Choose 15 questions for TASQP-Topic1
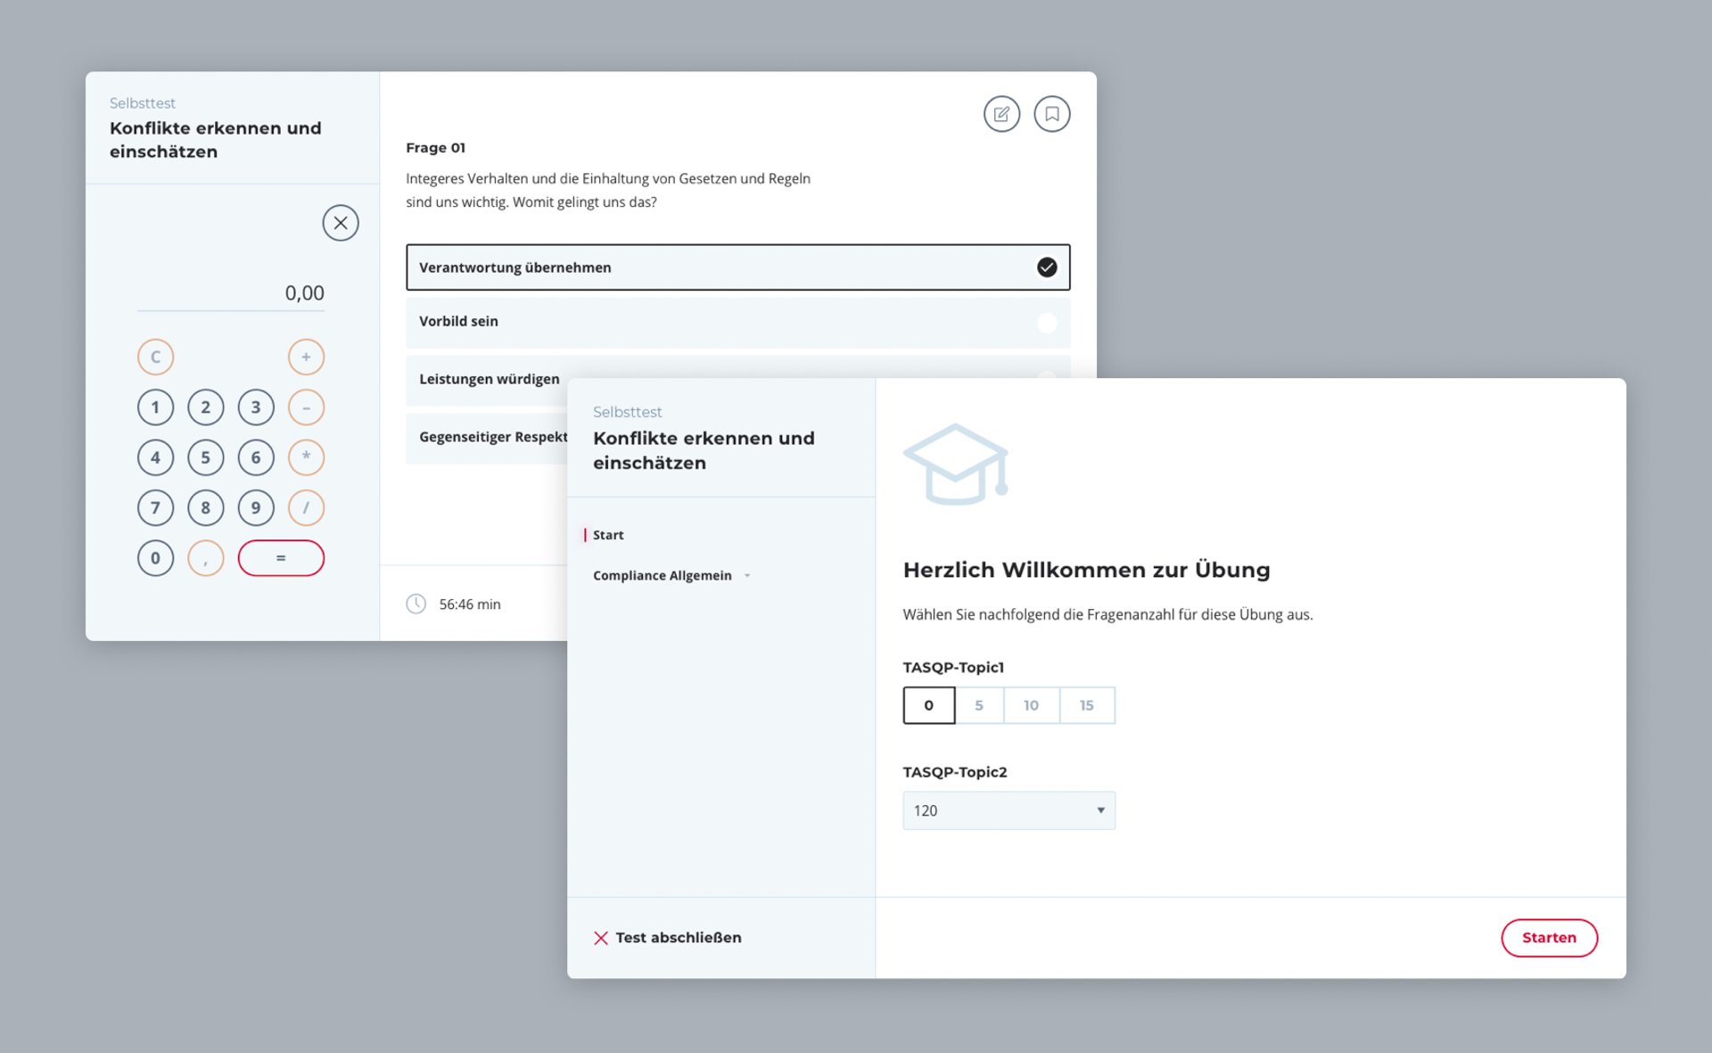This screenshot has height=1053, width=1712. point(1086,705)
